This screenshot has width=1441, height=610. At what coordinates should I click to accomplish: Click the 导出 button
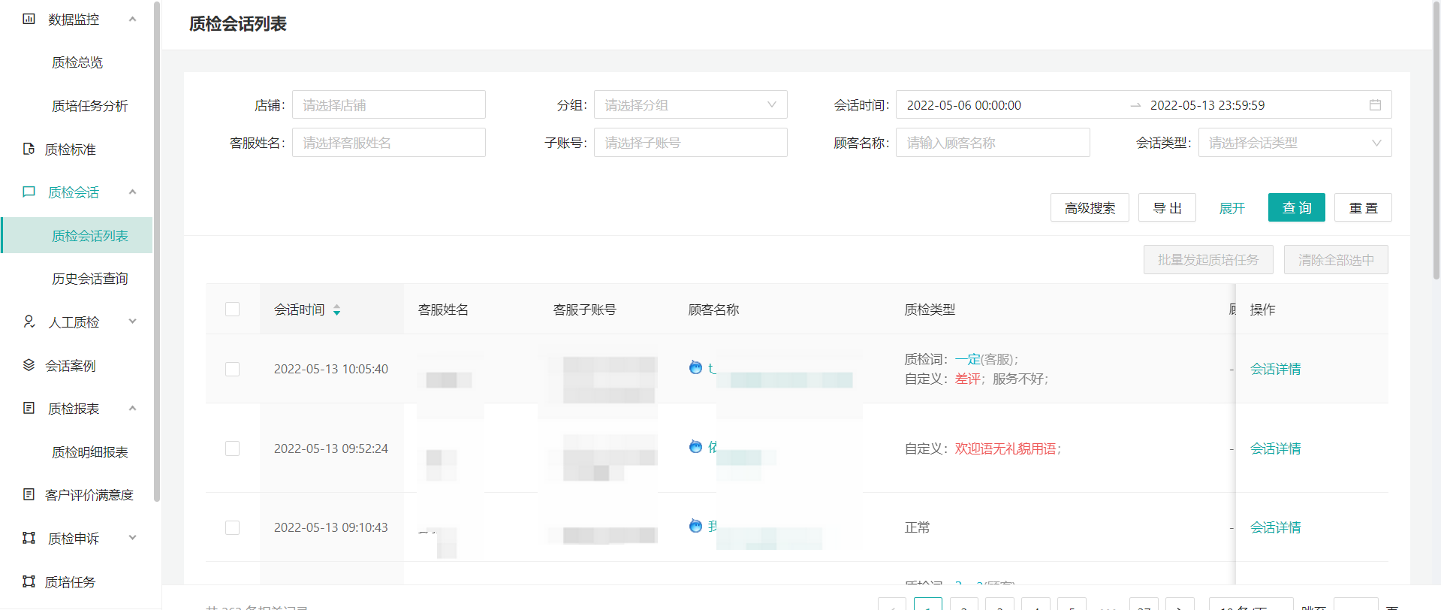(x=1167, y=208)
